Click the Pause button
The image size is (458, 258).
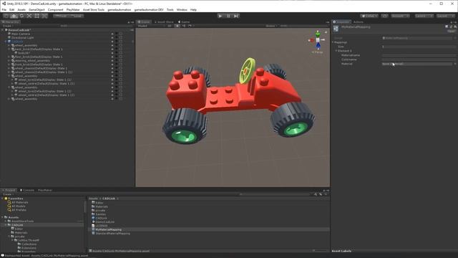pyautogui.click(x=228, y=16)
